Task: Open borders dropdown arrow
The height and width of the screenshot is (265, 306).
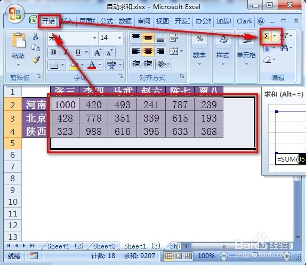Action: click(x=63, y=65)
